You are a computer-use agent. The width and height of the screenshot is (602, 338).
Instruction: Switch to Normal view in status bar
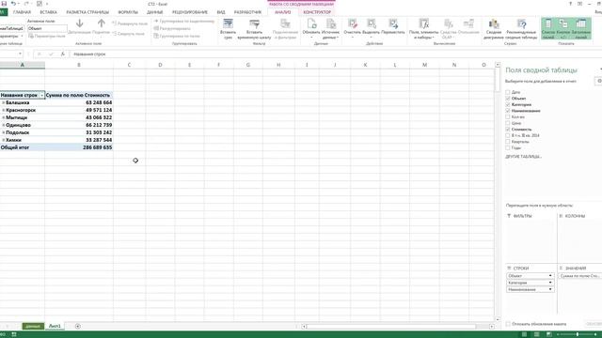(x=525, y=334)
